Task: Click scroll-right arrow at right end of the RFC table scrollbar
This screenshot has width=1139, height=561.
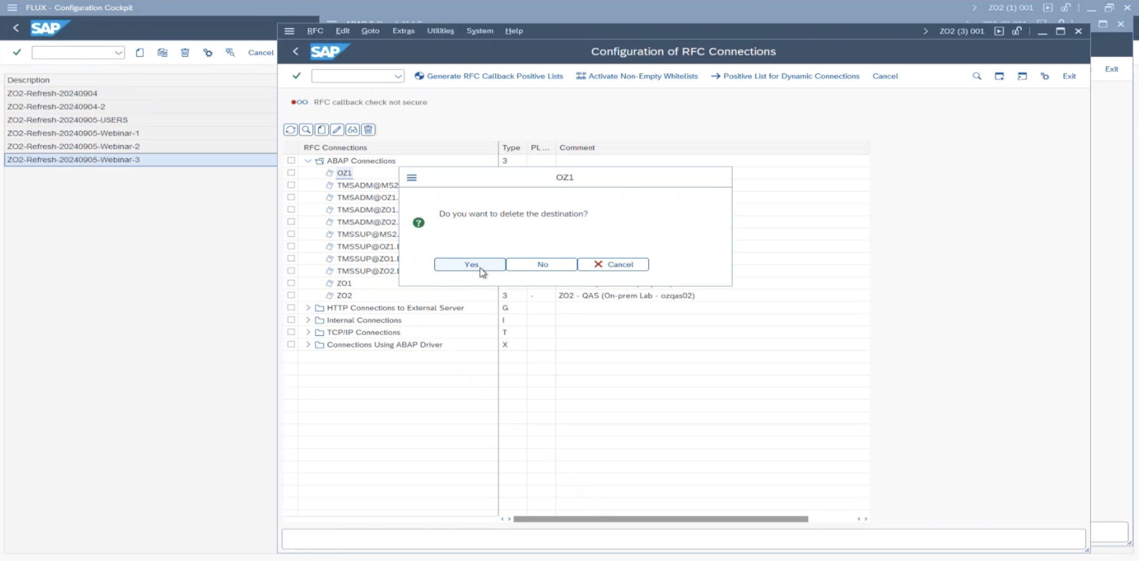Action: (x=866, y=519)
